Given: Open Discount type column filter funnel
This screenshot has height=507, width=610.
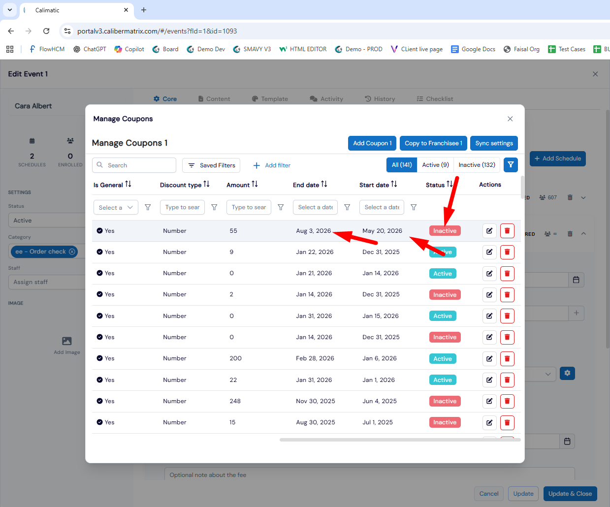Looking at the screenshot, I should [x=214, y=208].
